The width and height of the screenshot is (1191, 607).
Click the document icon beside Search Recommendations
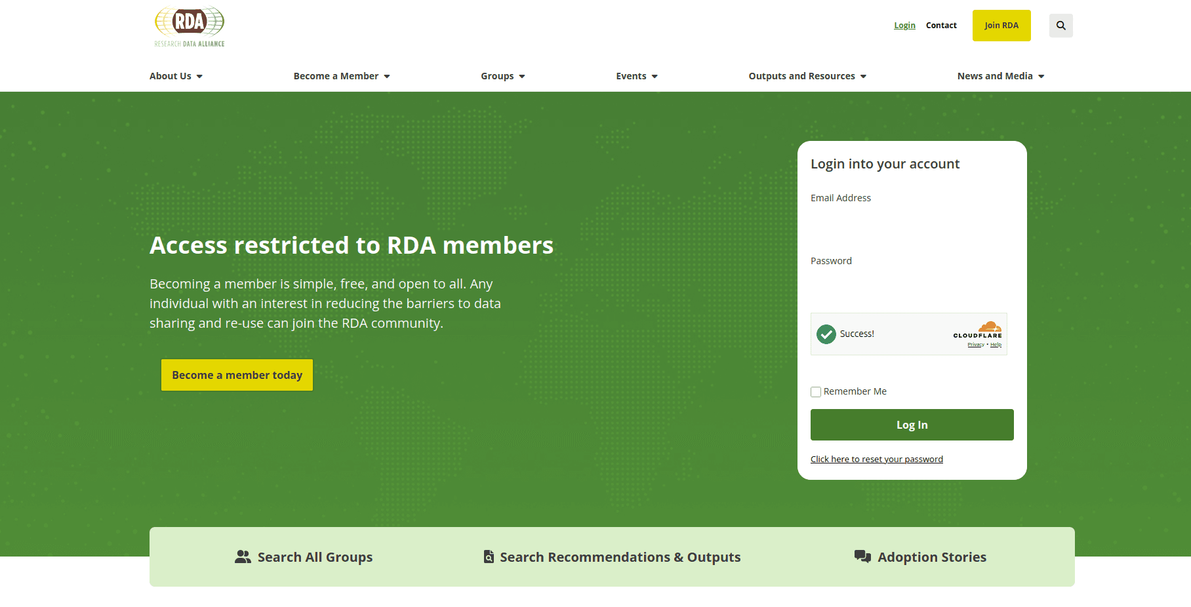(489, 557)
